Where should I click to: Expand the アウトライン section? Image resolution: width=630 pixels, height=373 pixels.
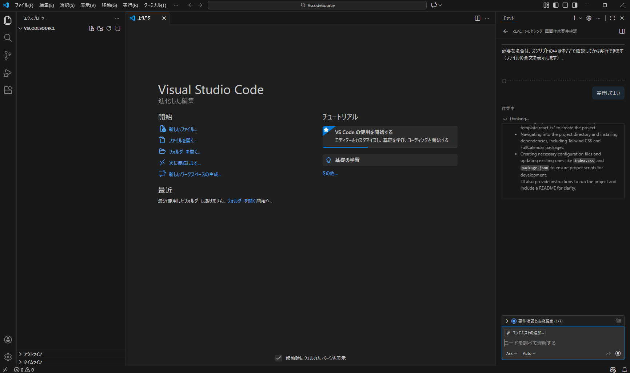[71, 354]
